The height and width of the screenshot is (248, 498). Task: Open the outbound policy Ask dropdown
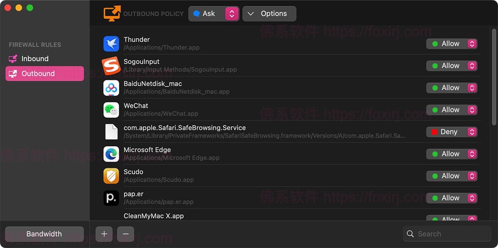click(214, 14)
